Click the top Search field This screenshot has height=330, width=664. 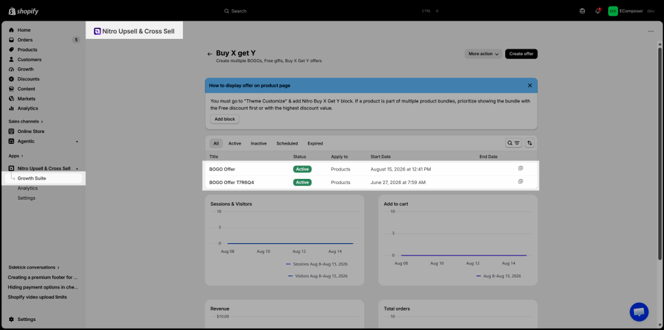(332, 11)
